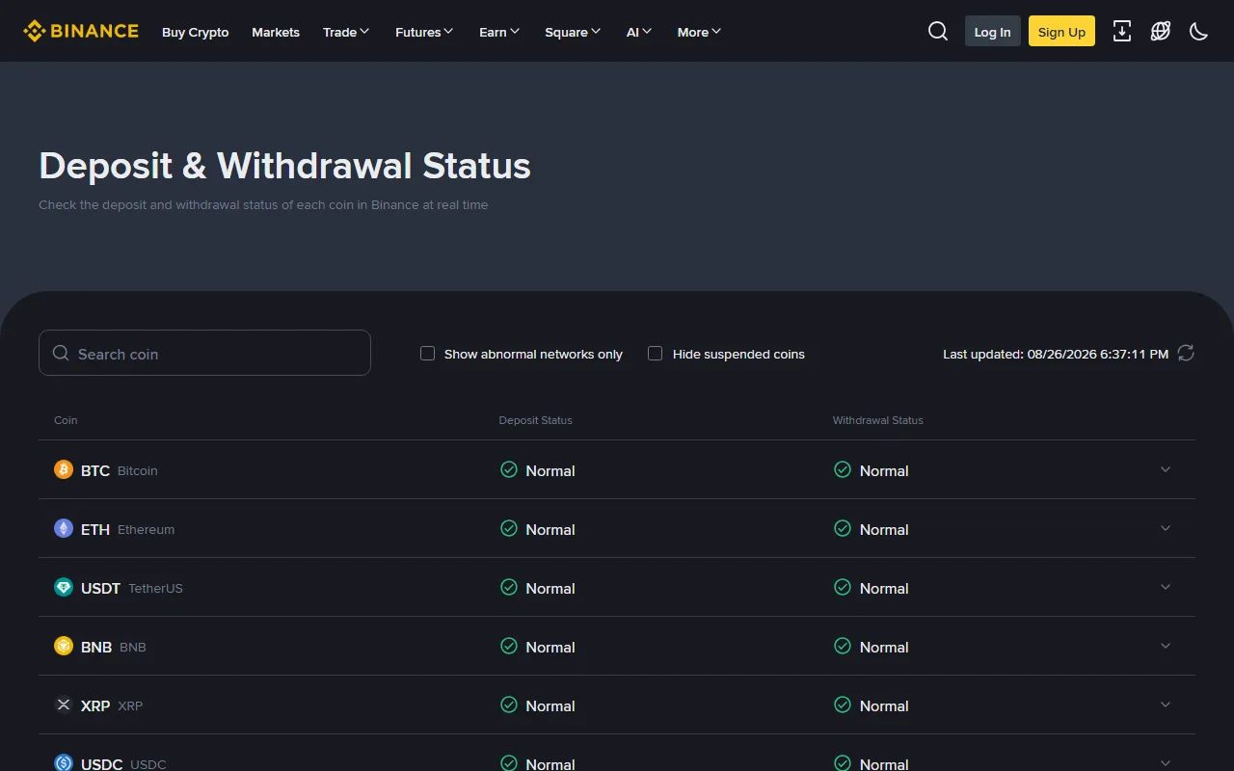Go to Buy Crypto
Screen dimensions: 1234x771
(196, 32)
